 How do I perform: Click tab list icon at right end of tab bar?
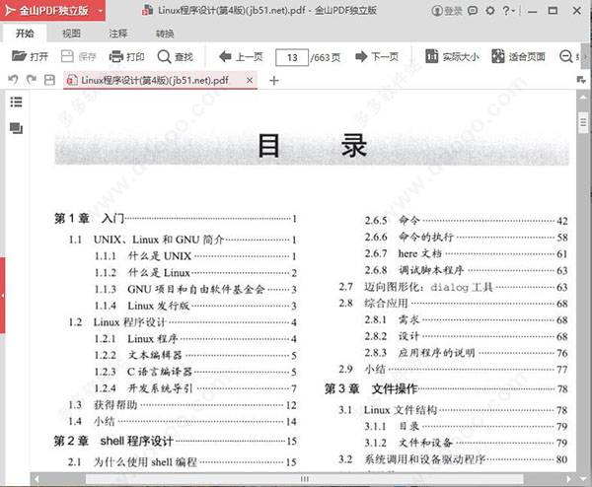(581, 80)
